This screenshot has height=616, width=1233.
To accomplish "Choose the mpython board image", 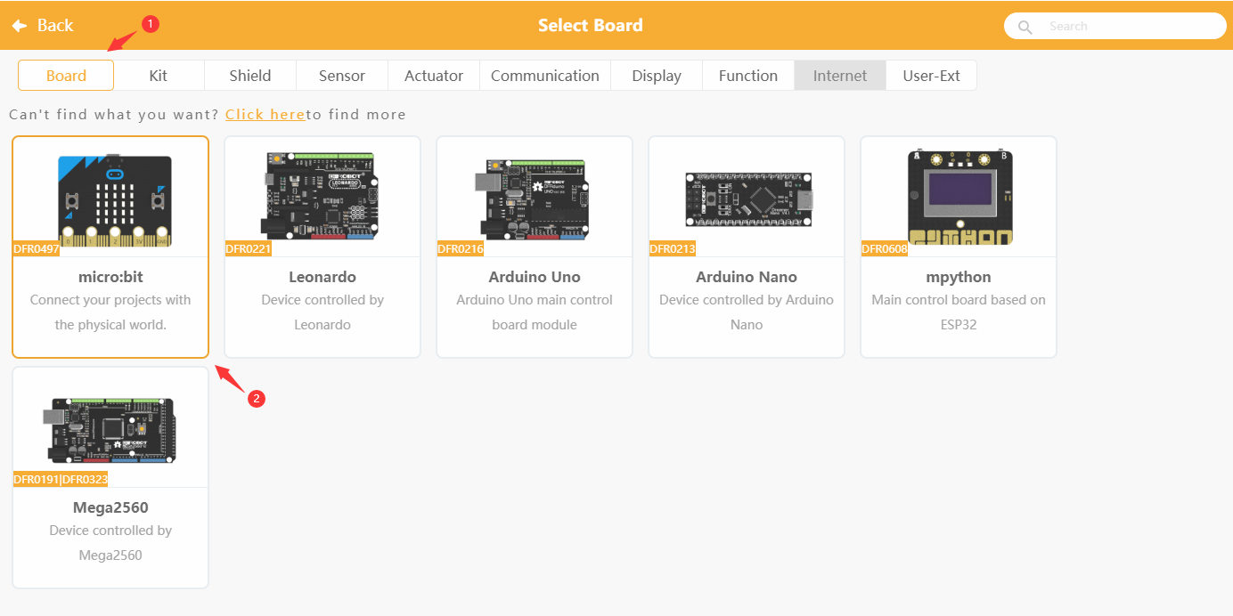I will tap(960, 198).
